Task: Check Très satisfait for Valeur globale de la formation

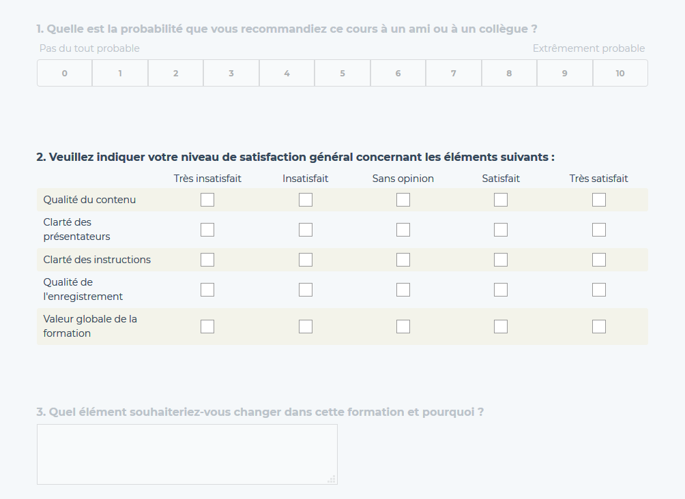Action: 598,326
